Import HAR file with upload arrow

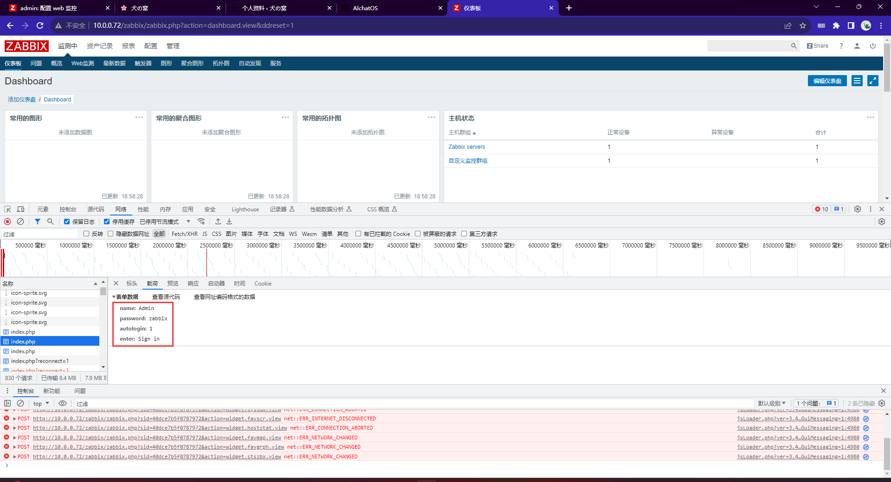coord(218,222)
